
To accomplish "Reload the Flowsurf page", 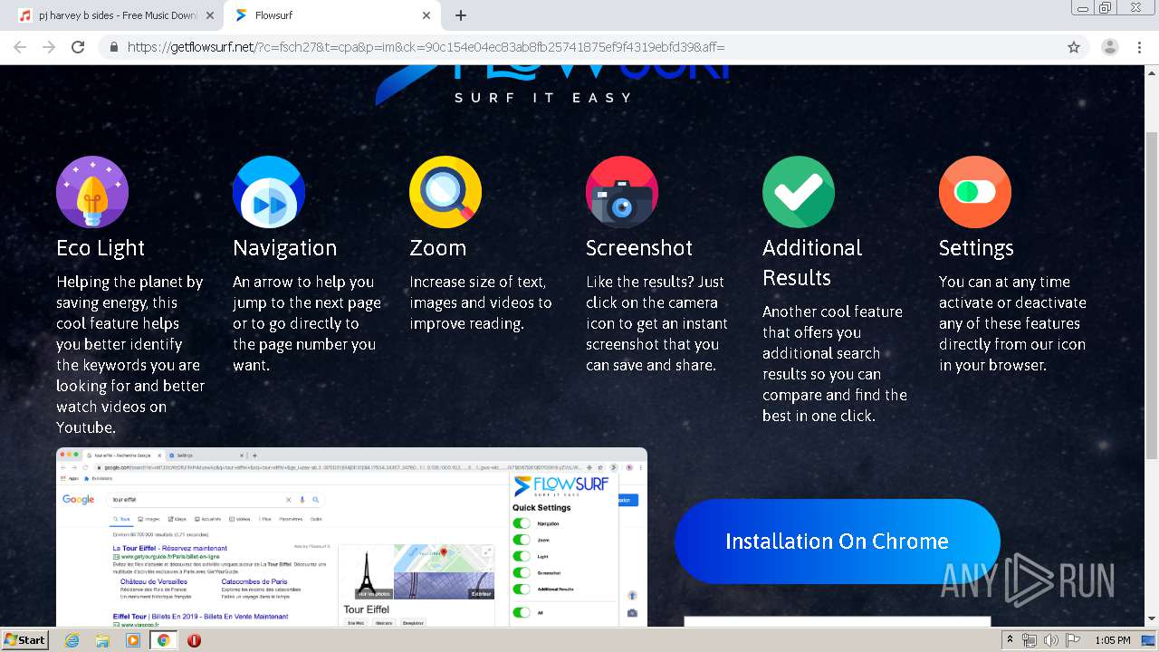I will click(x=78, y=47).
